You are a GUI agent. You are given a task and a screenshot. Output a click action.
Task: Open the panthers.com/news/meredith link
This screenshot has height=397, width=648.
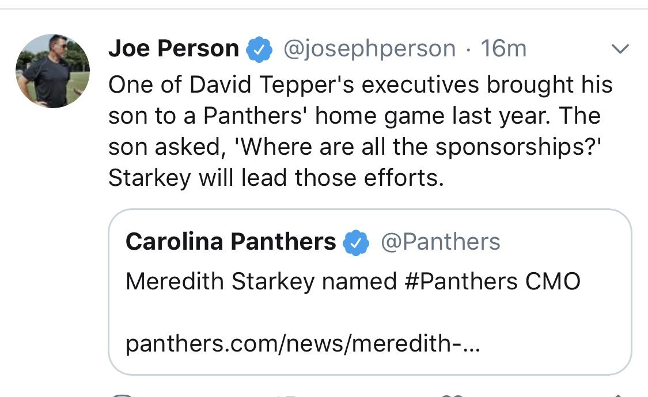pyautogui.click(x=303, y=343)
